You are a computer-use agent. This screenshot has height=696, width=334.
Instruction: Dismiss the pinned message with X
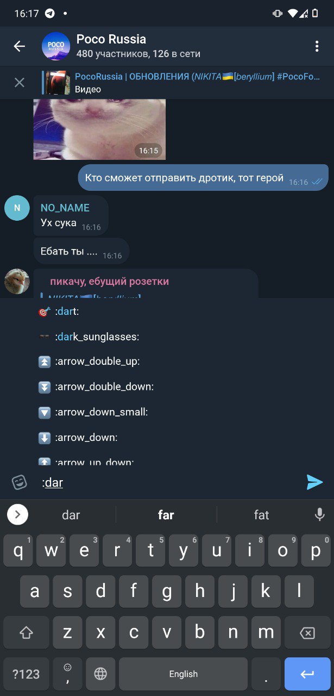(20, 83)
